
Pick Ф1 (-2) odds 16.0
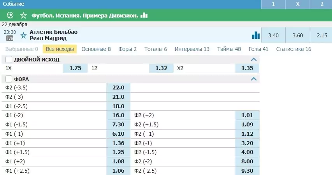tap(118, 115)
